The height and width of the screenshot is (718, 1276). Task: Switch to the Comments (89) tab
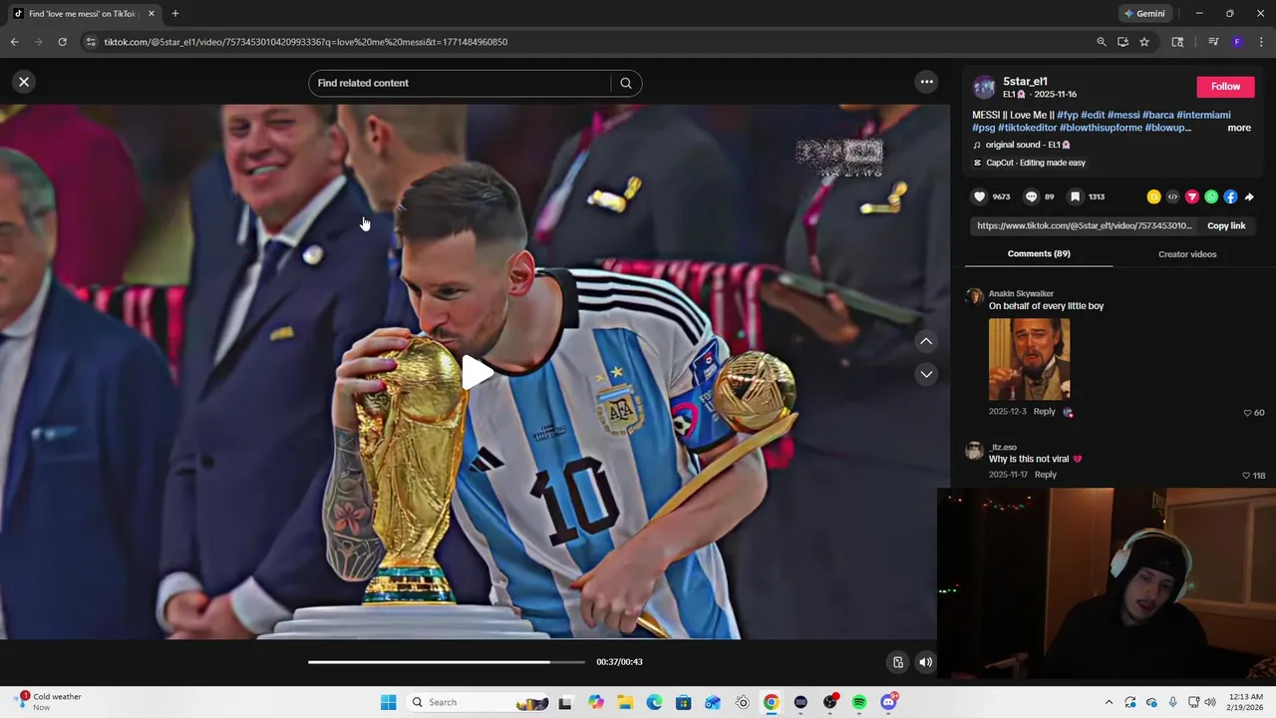point(1039,253)
